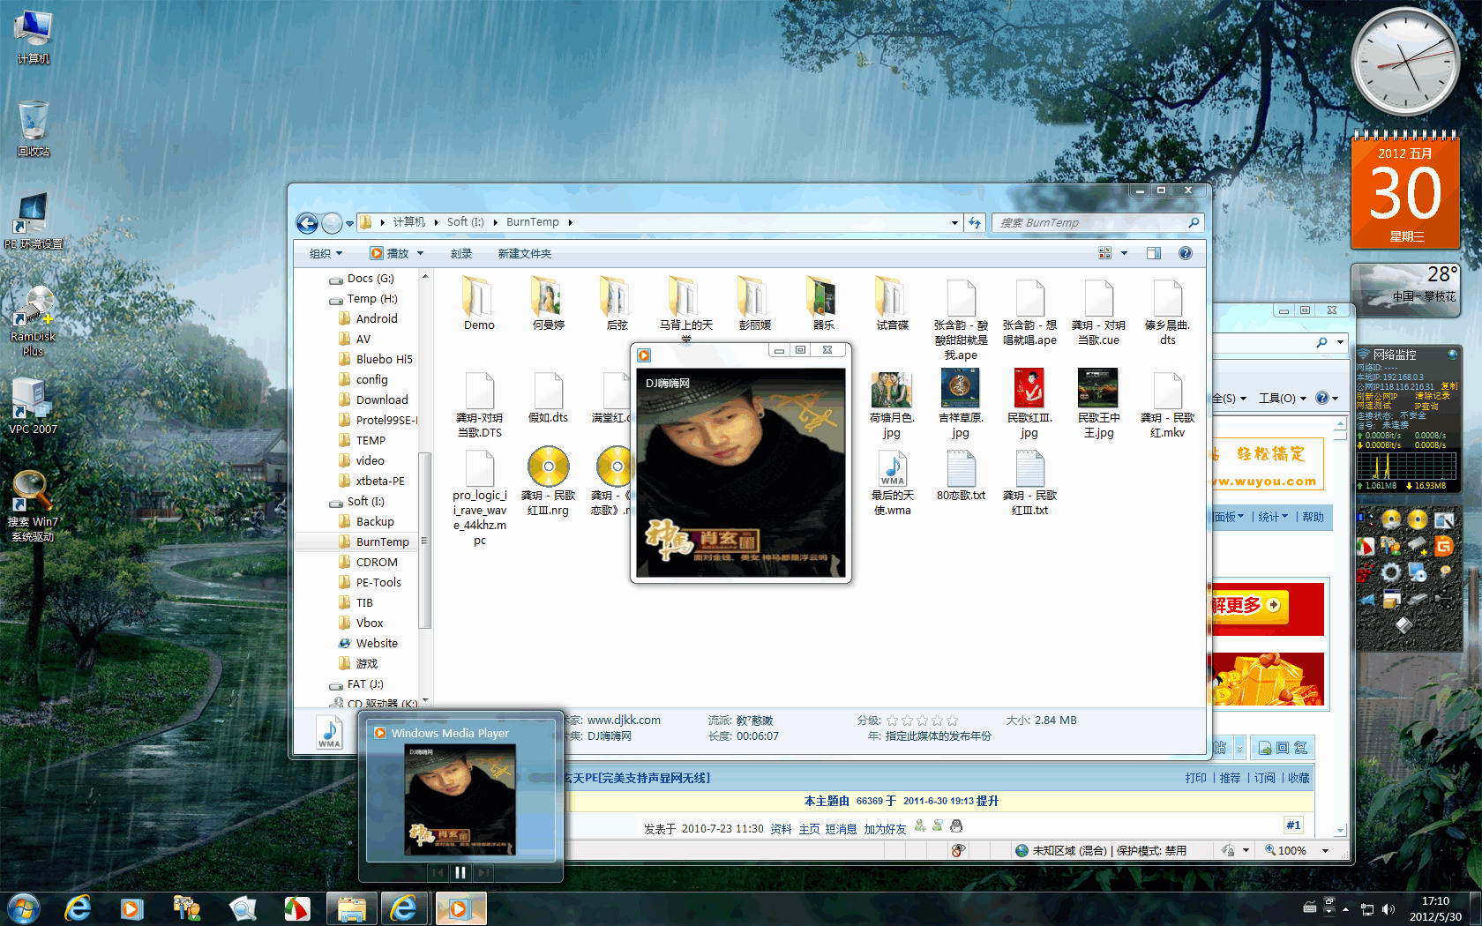Click 帮助 link in the browser page
1482x926 pixels.
1313,517
